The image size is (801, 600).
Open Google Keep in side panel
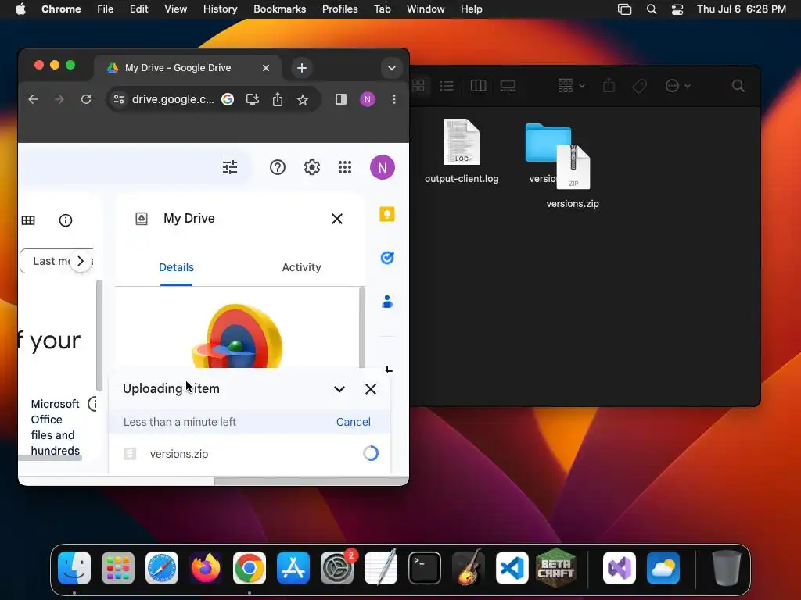[387, 214]
